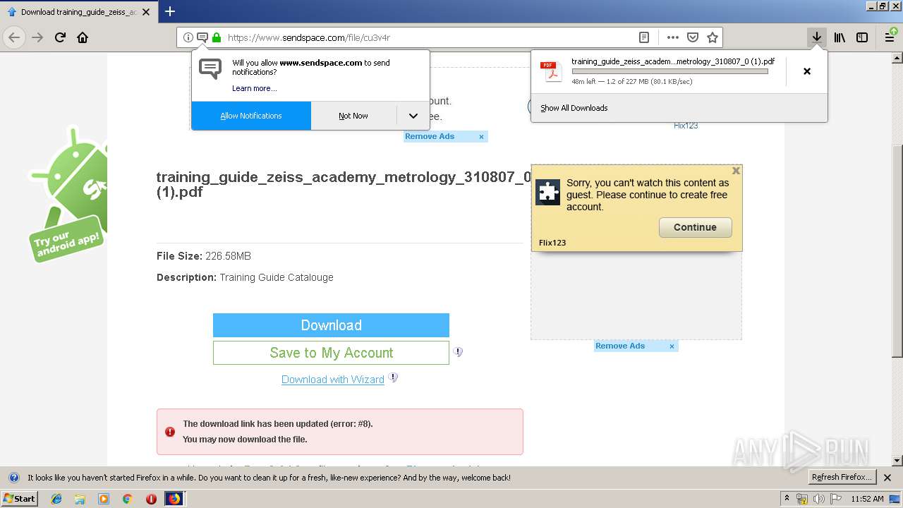Image resolution: width=903 pixels, height=508 pixels.
Task: Close the top Remove Ads x
Action: pos(481,137)
